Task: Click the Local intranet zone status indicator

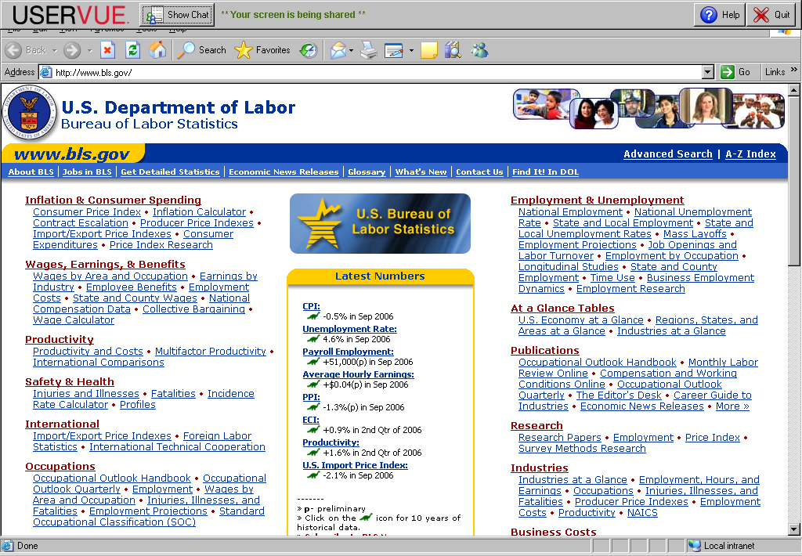Action: 722,546
